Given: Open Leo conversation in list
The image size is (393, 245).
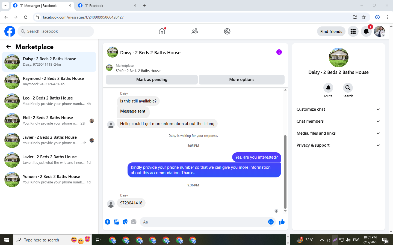Looking at the screenshot, I should coord(49,101).
